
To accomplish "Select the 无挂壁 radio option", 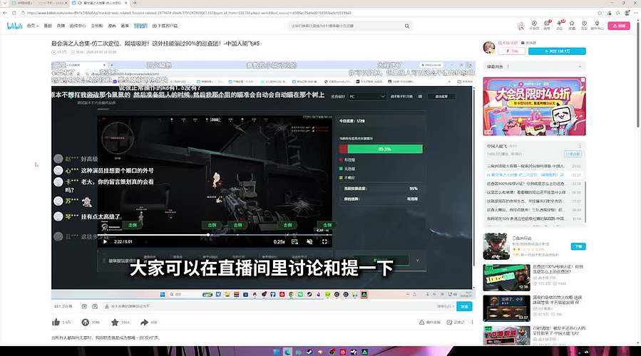I will pyautogui.click(x=347, y=169).
